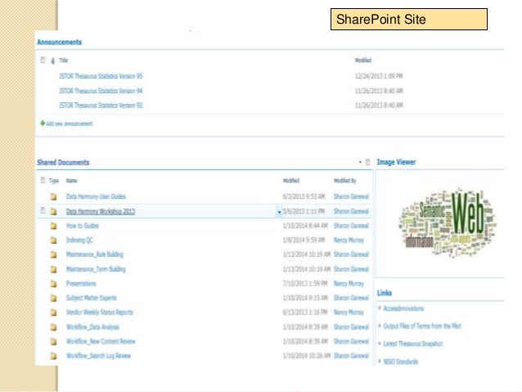Toggle select-all checkbox in Announcements header

43,60
